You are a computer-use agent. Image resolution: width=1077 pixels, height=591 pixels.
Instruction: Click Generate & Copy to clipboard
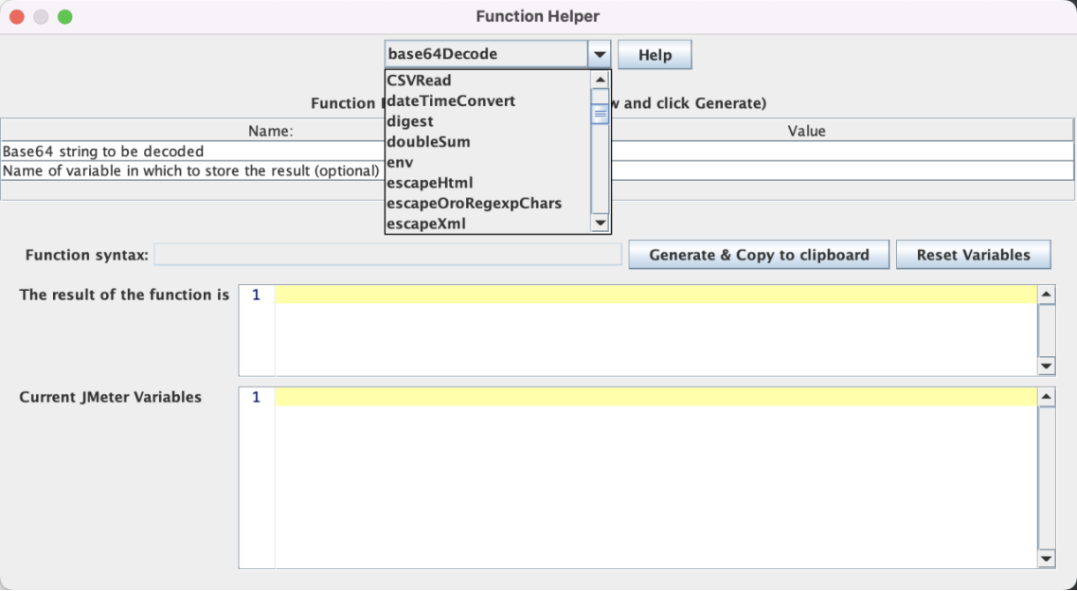[759, 255]
